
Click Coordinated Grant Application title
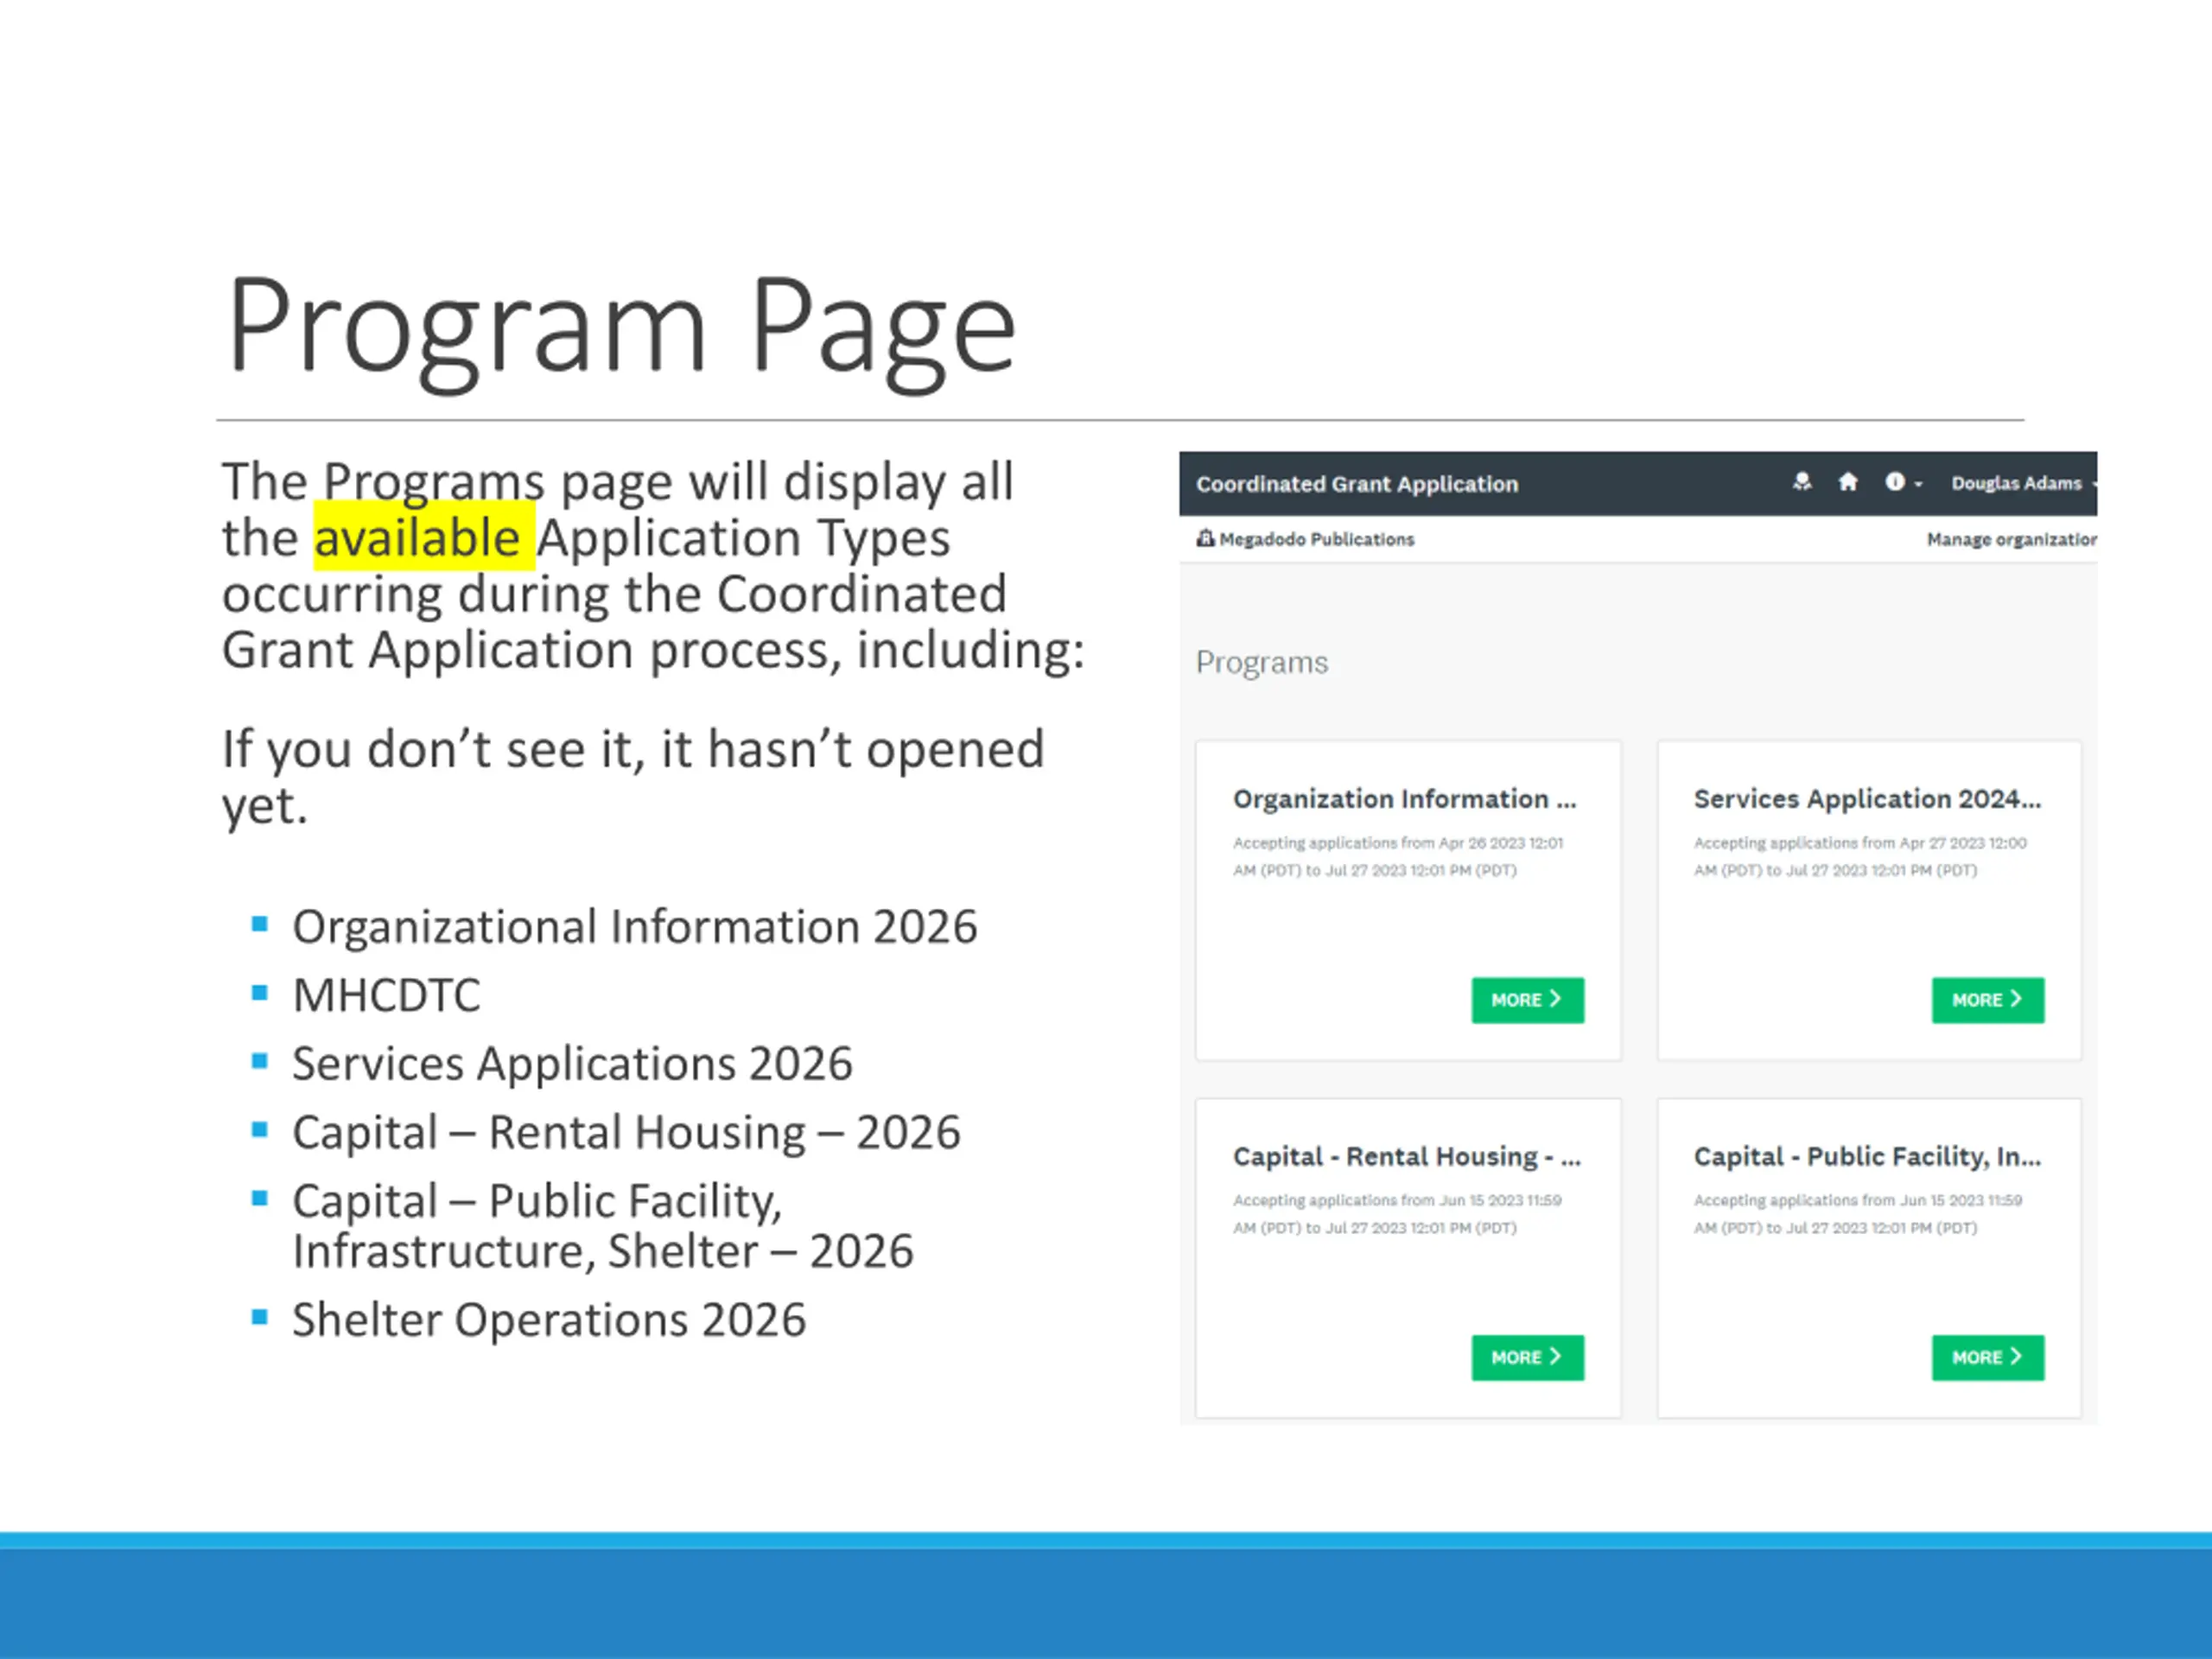1357,484
